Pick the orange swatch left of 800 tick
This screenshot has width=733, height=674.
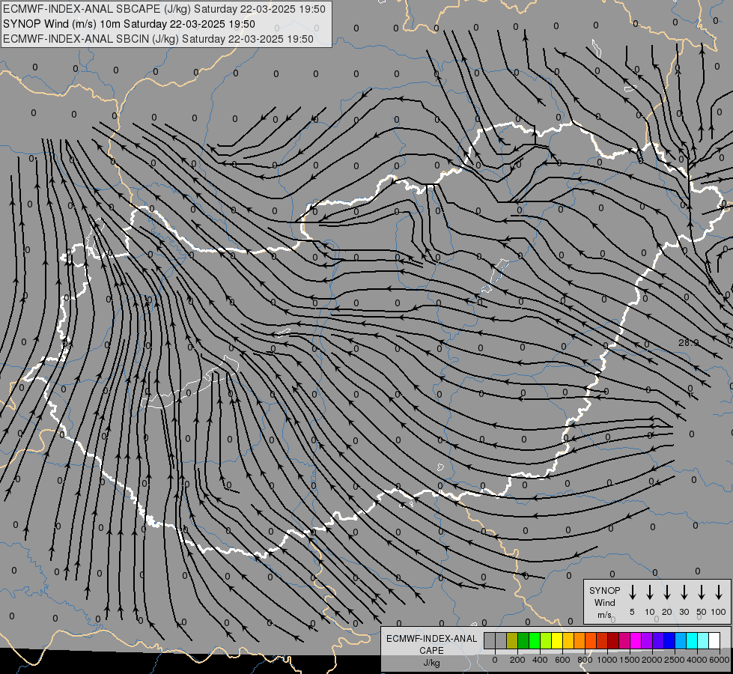[x=580, y=640]
